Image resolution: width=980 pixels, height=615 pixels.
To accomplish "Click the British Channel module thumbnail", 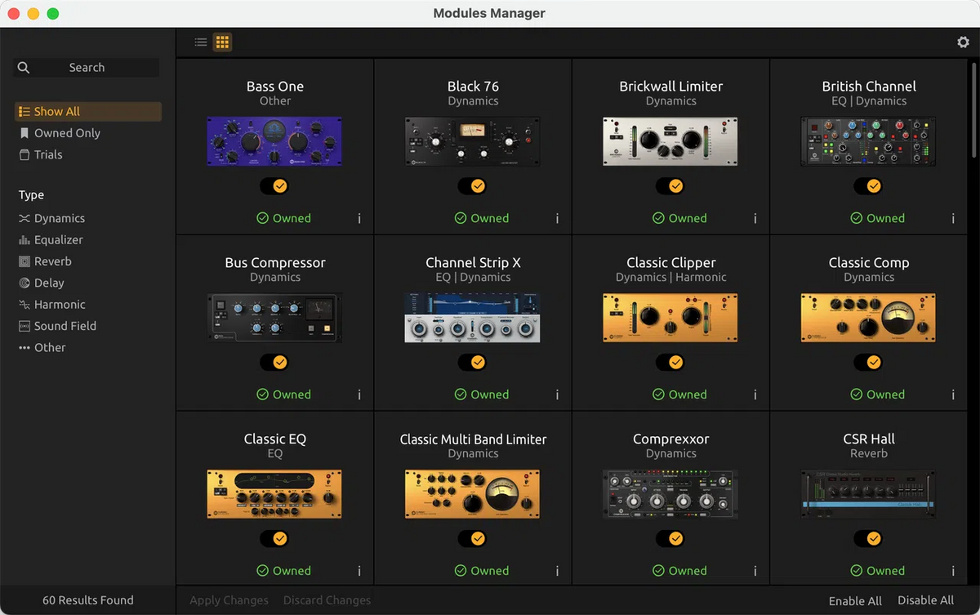I will [x=868, y=140].
